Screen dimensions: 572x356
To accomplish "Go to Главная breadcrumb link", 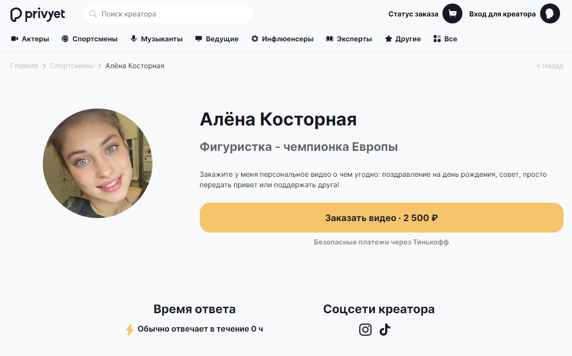I will pos(24,66).
